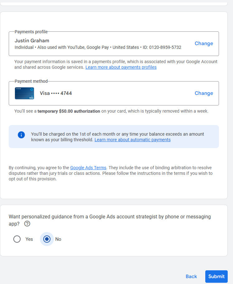Select the No radio button

[47, 239]
